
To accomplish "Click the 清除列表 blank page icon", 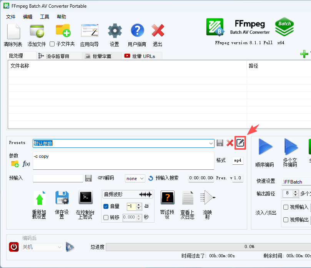I will (13, 31).
